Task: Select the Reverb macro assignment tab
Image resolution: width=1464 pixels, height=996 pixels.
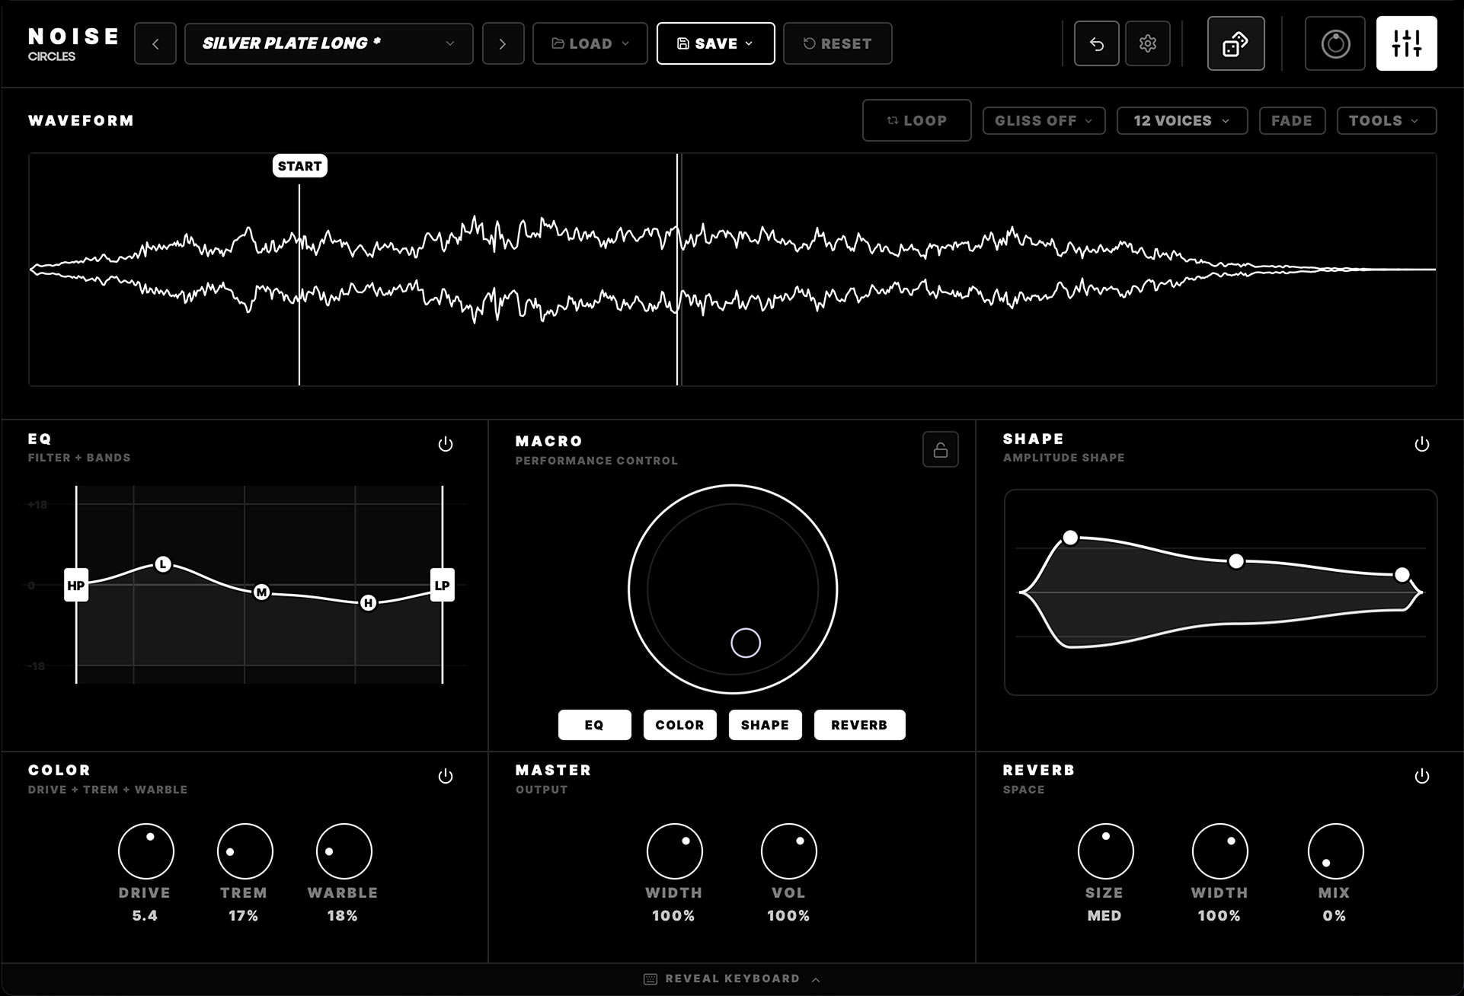Action: click(859, 725)
